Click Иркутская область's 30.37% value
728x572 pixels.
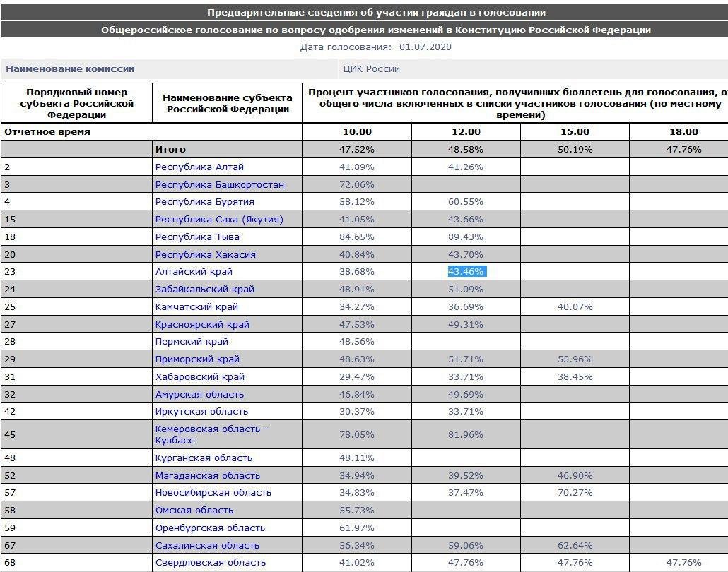tap(356, 412)
